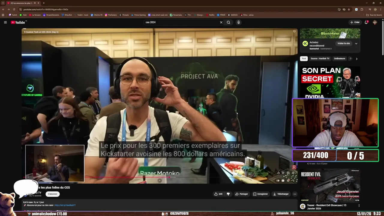This screenshot has width=384, height=216.
Task: Open the SON PLAN SECRET Nvidia thumbnail
Action: (330, 82)
